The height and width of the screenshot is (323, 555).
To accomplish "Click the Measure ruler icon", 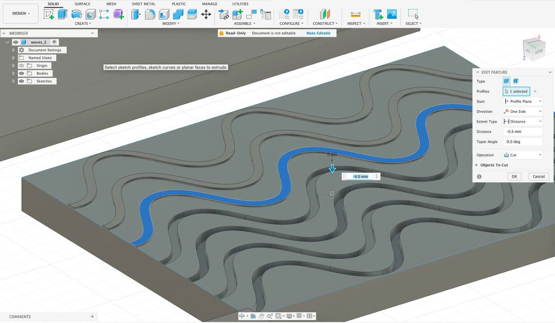I will coord(356,14).
